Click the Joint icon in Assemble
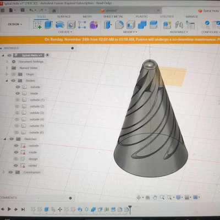Image resolution: width=220 pixels, height=220 pixels. [179, 25]
